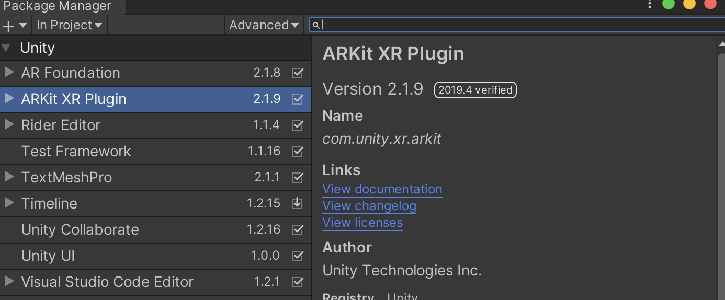The image size is (725, 300).
Task: Open the View documentation link
Action: coord(382,189)
